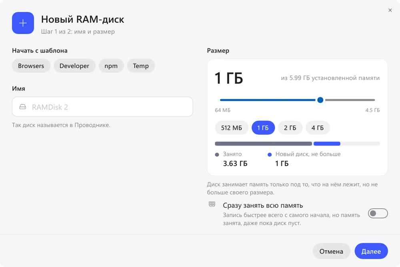Select the 4 ГБ size preset
Screen dimensions: 400x267
(318, 128)
